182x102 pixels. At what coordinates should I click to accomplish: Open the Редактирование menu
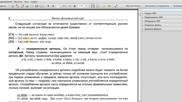click(6, 2)
